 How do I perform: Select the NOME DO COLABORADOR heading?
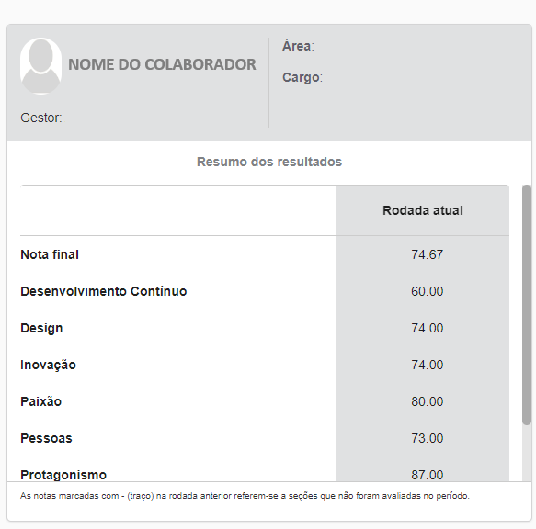coord(162,64)
